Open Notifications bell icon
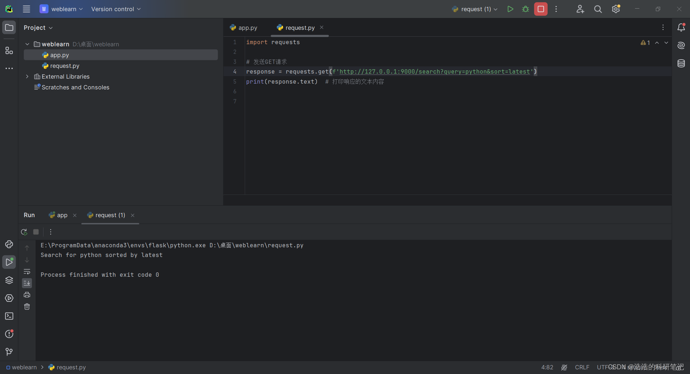Image resolution: width=690 pixels, height=374 pixels. point(681,28)
